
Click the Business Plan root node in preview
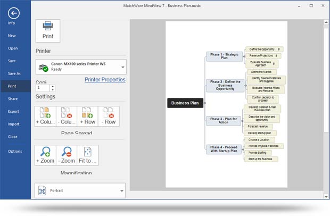[185, 103]
